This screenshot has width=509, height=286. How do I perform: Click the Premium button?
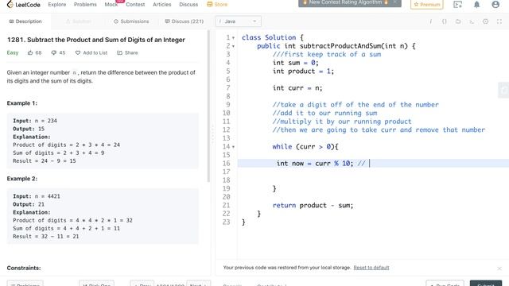coord(427,5)
